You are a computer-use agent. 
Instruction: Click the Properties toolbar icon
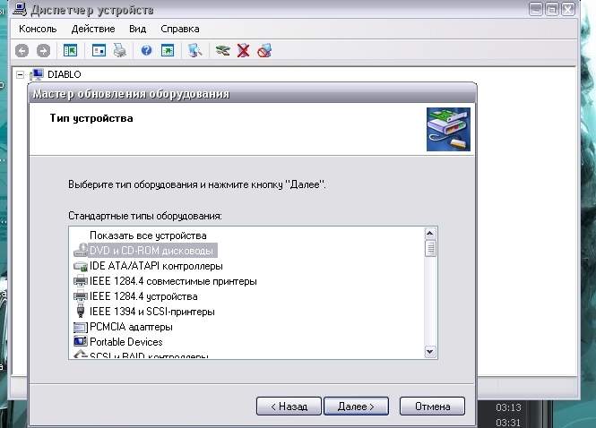99,51
